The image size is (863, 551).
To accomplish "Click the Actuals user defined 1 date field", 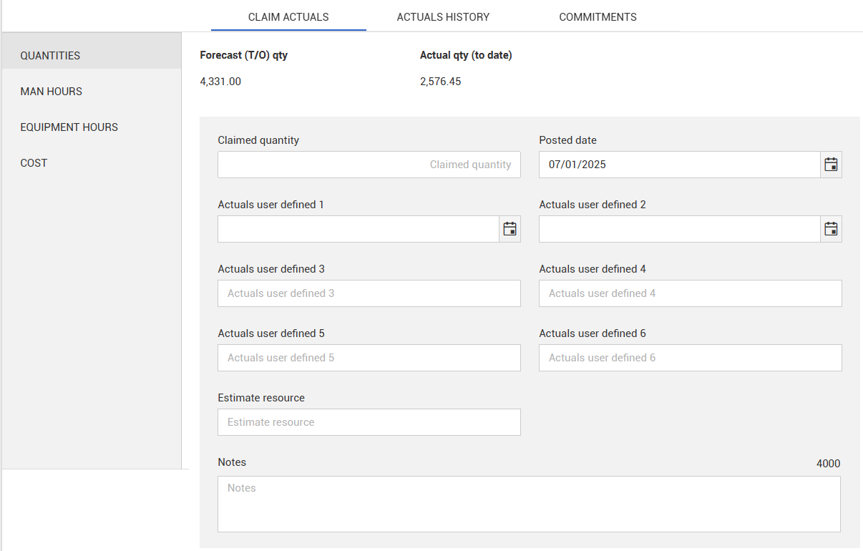I will (x=358, y=229).
